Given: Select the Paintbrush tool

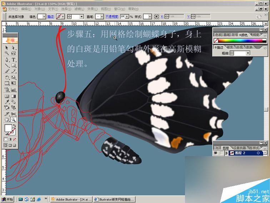Looking at the screenshot, I should click(7, 71).
